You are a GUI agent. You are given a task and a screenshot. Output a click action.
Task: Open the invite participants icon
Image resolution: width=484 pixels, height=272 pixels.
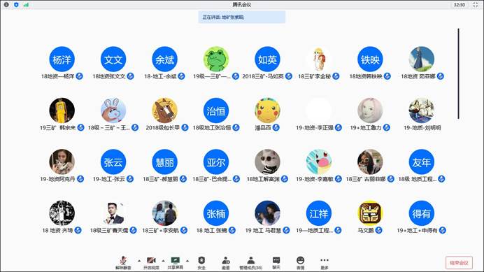tap(226, 263)
